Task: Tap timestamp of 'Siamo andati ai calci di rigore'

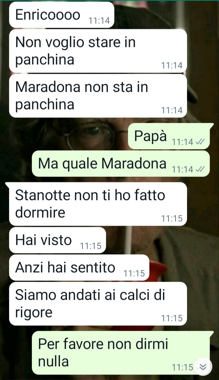Action: tap(172, 318)
